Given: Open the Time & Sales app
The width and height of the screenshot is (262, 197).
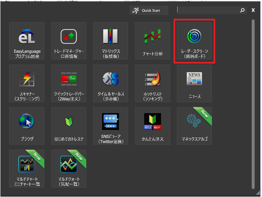Looking at the screenshot, I should click(x=110, y=84).
